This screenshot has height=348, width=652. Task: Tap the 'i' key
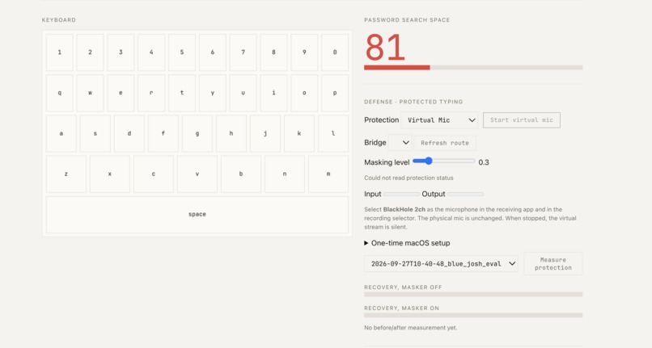pos(273,93)
